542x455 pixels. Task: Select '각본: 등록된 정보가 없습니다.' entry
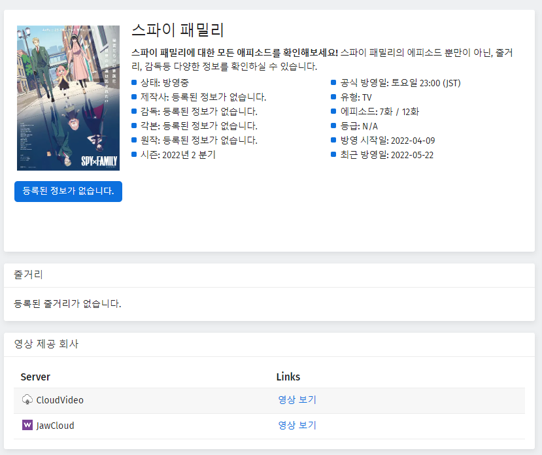click(199, 126)
